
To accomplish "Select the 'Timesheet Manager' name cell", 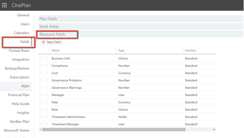I will (65, 124).
